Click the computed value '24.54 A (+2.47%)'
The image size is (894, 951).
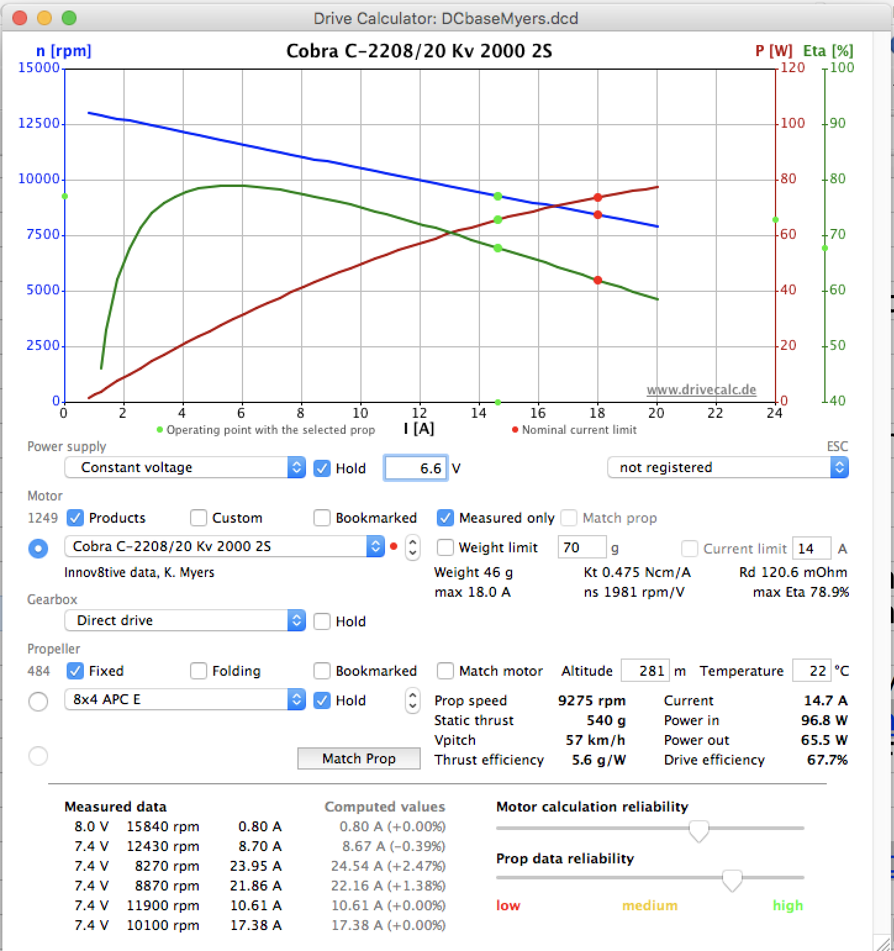388,866
